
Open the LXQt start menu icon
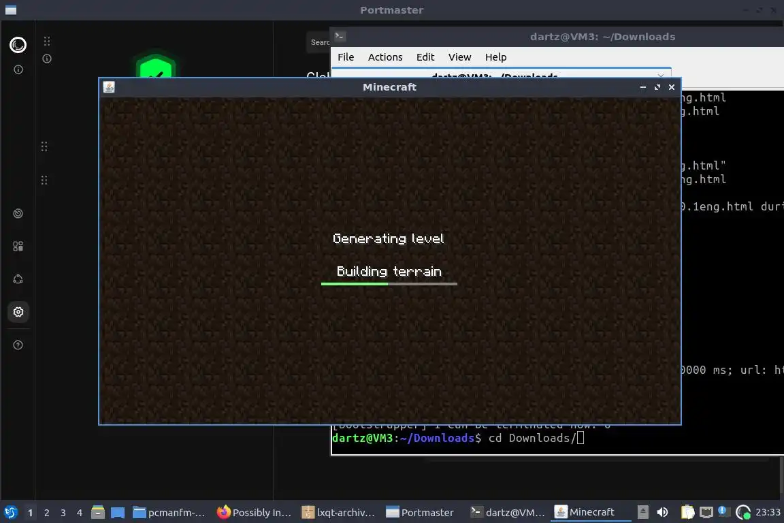pyautogui.click(x=10, y=512)
